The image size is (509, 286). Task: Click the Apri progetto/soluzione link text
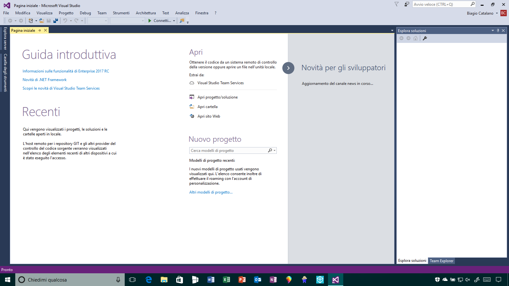218,97
